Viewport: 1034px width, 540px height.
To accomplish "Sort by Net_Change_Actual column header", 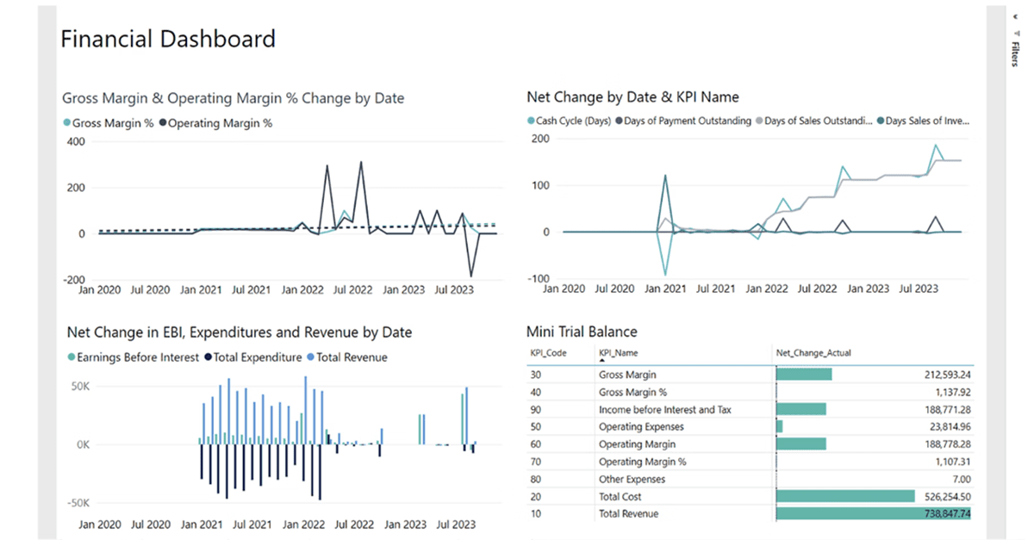I will pos(814,353).
